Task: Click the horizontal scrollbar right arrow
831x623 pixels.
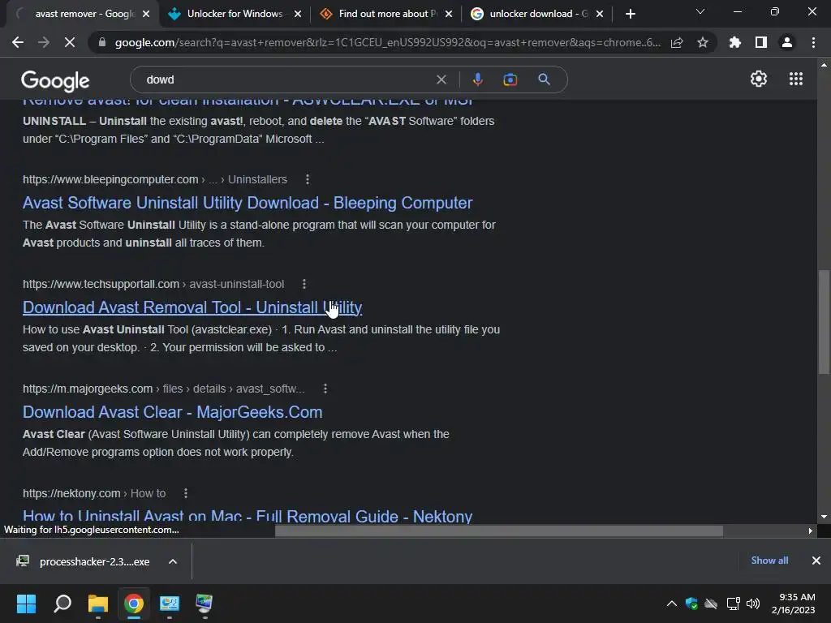Action: (x=810, y=531)
